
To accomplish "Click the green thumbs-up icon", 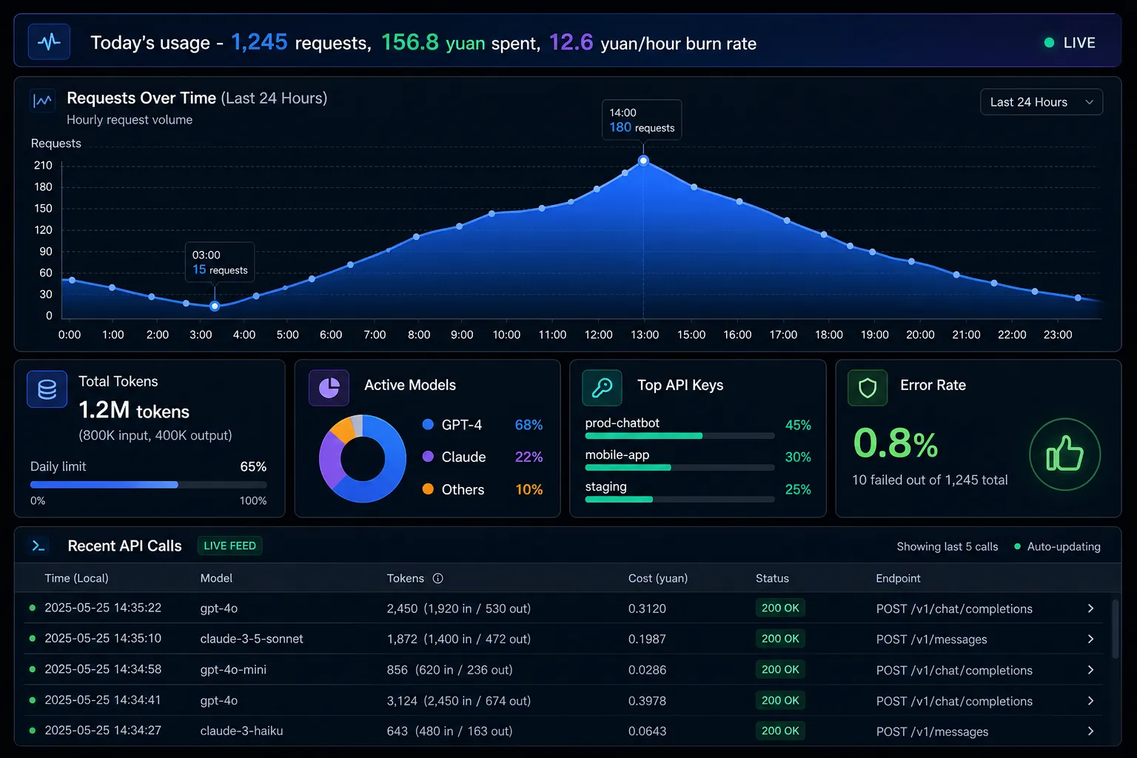I will [x=1064, y=454].
